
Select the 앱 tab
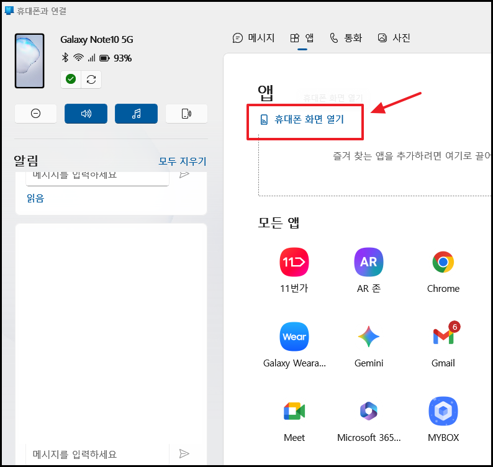point(302,38)
